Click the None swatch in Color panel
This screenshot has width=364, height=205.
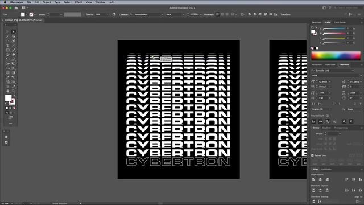point(312,48)
